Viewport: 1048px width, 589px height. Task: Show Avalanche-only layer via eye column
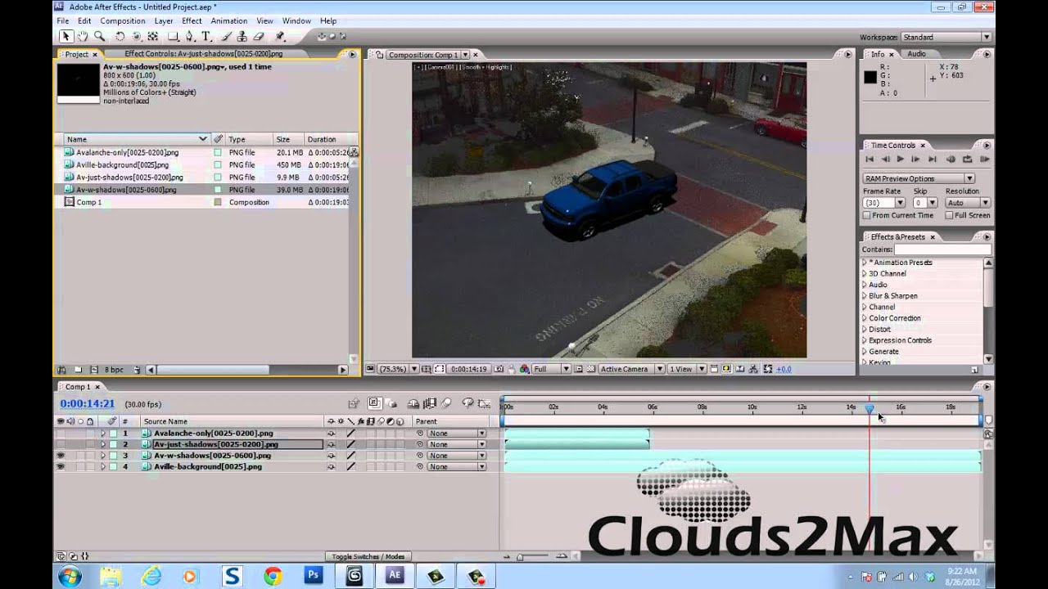tap(60, 433)
